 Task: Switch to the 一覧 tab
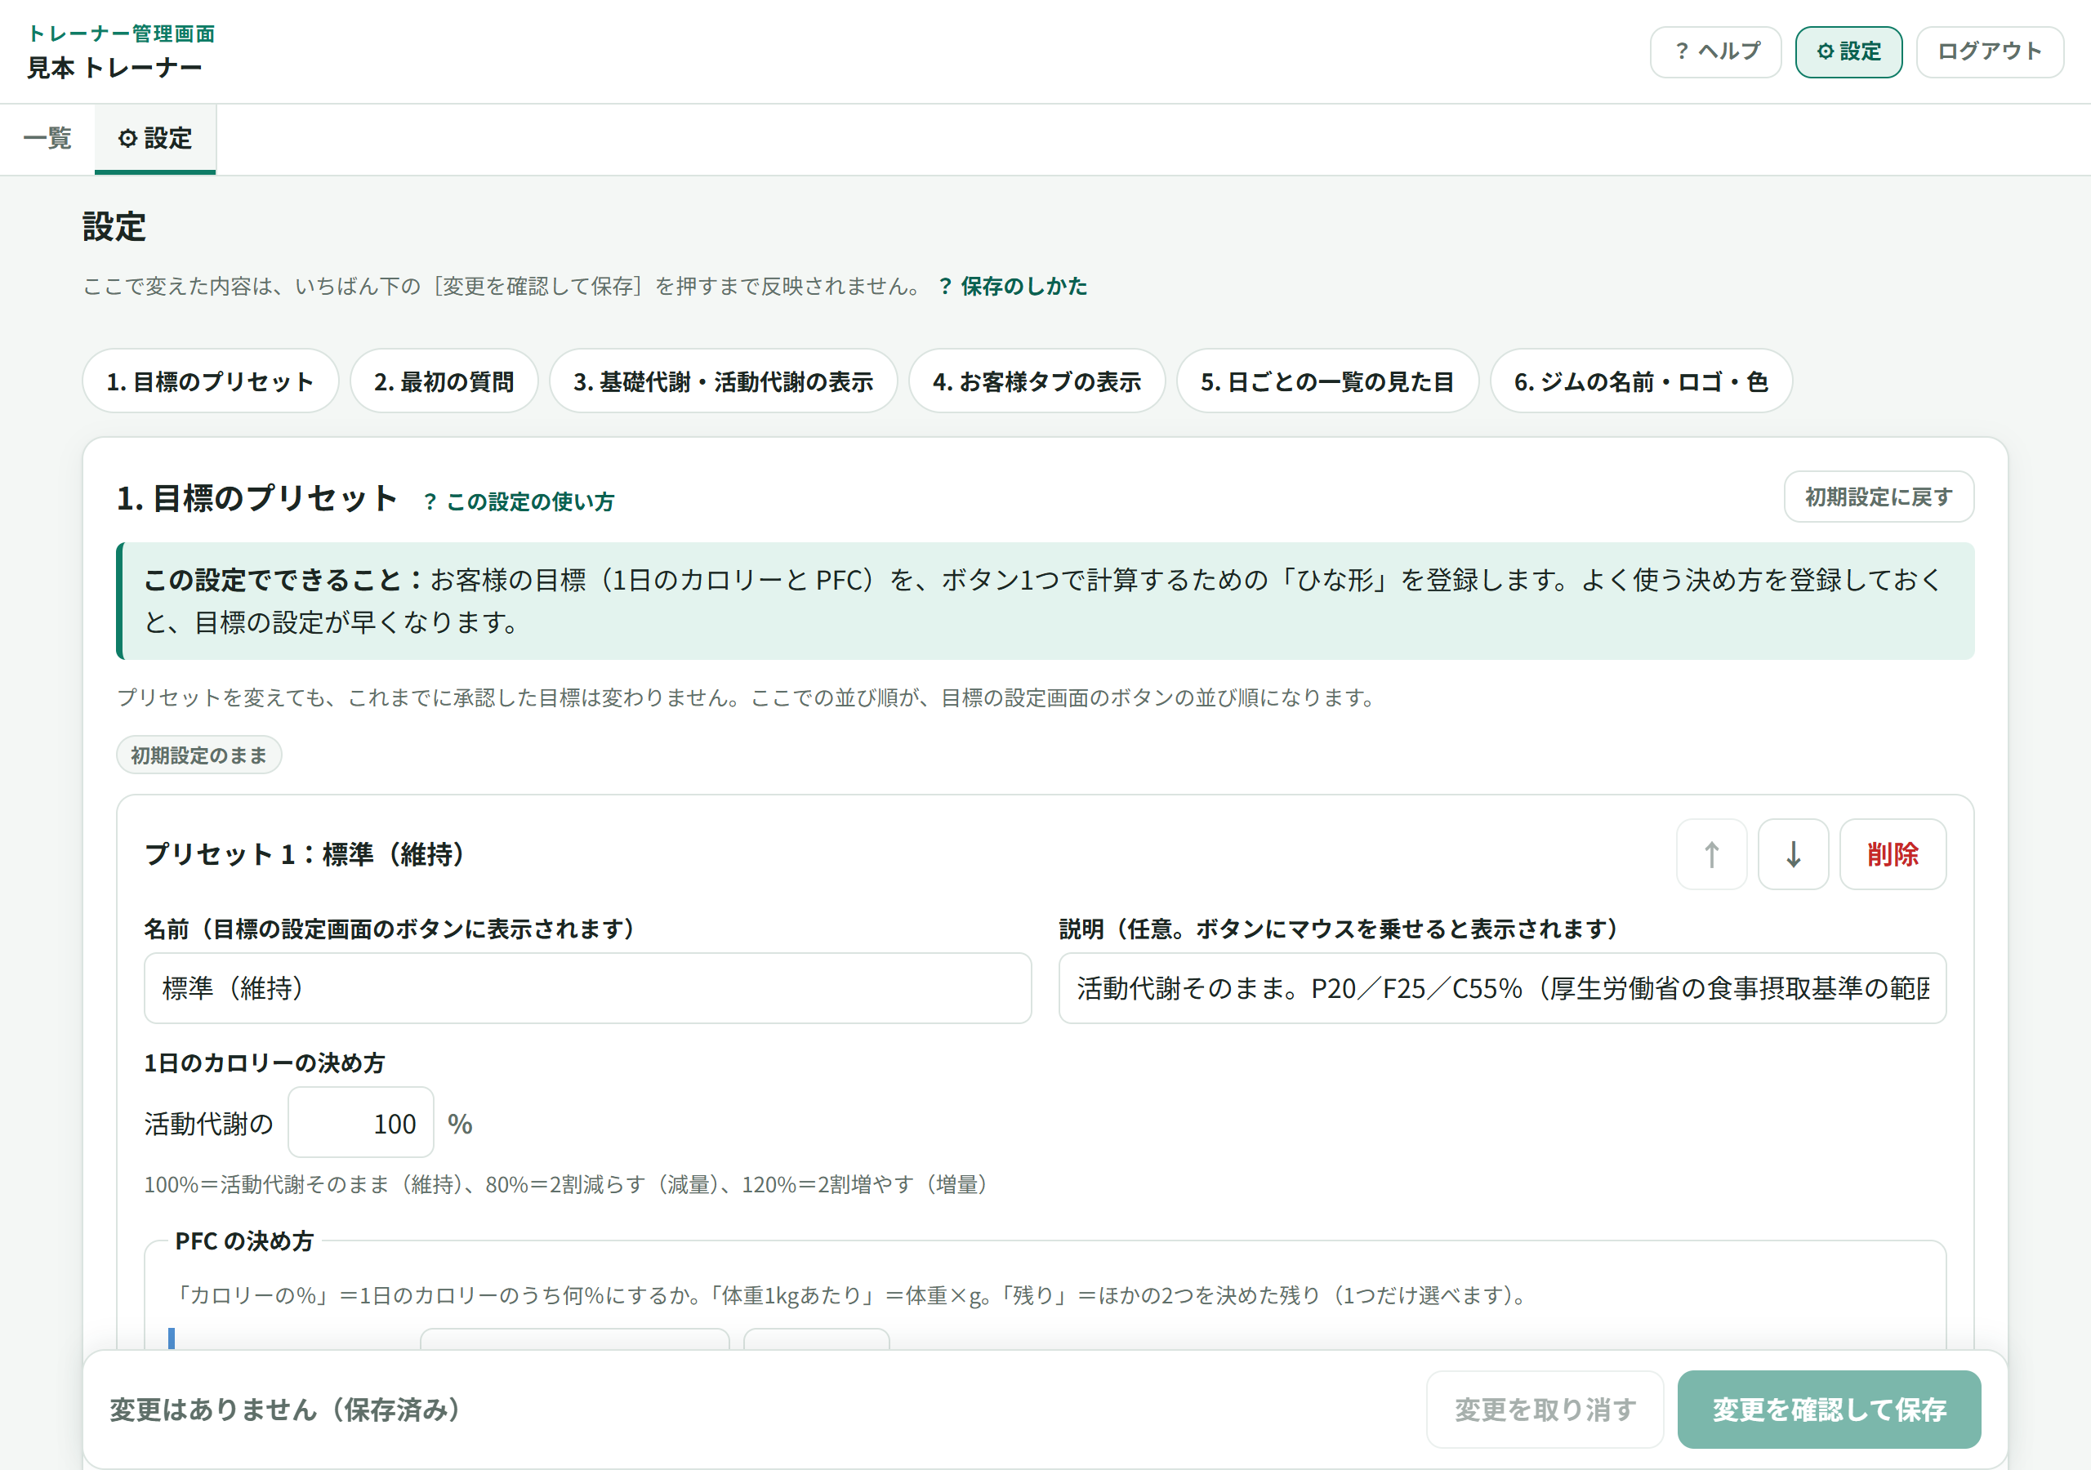47,139
